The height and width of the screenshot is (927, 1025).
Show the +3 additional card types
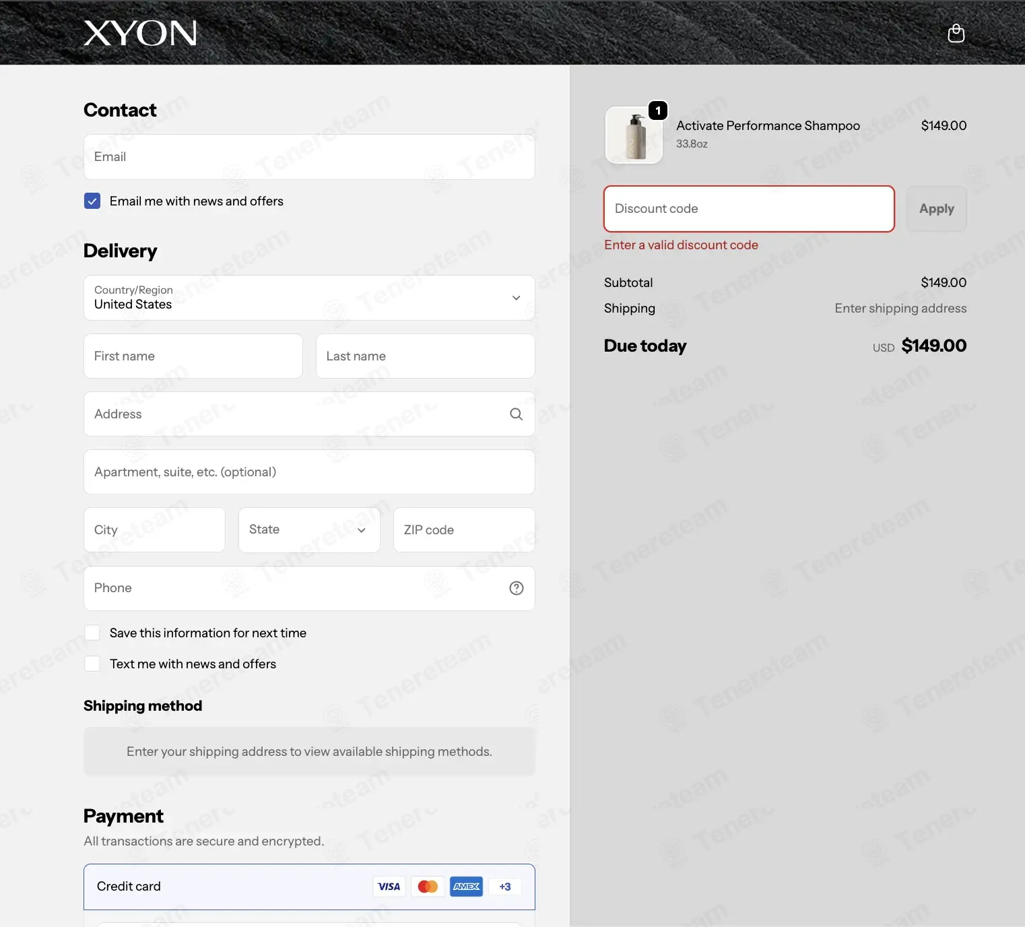pos(505,887)
